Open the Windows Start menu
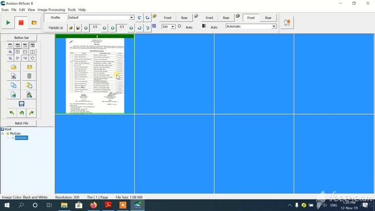The image size is (375, 211). 6,205
